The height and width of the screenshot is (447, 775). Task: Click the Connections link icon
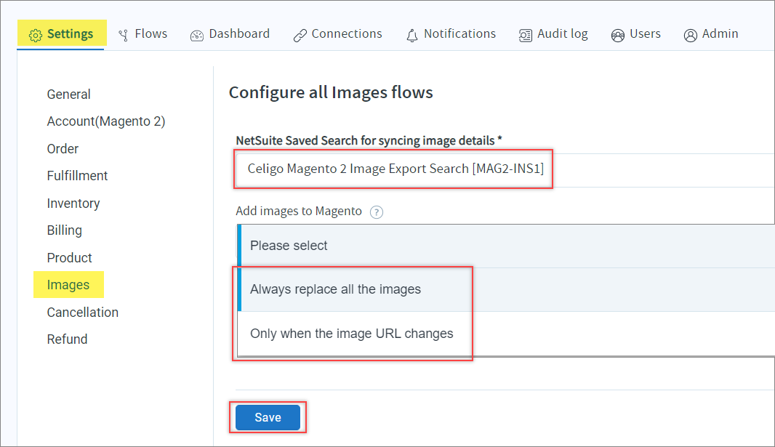[x=300, y=35]
